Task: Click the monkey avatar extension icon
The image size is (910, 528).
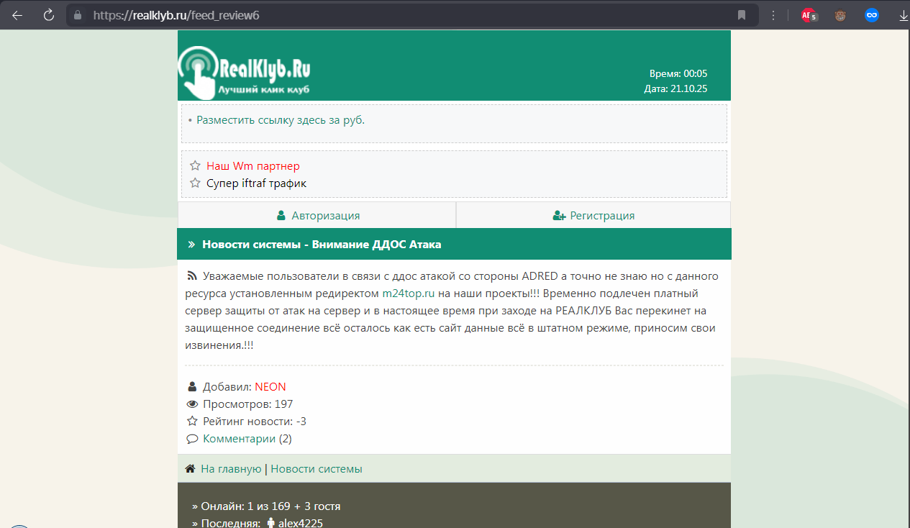Action: [x=840, y=15]
